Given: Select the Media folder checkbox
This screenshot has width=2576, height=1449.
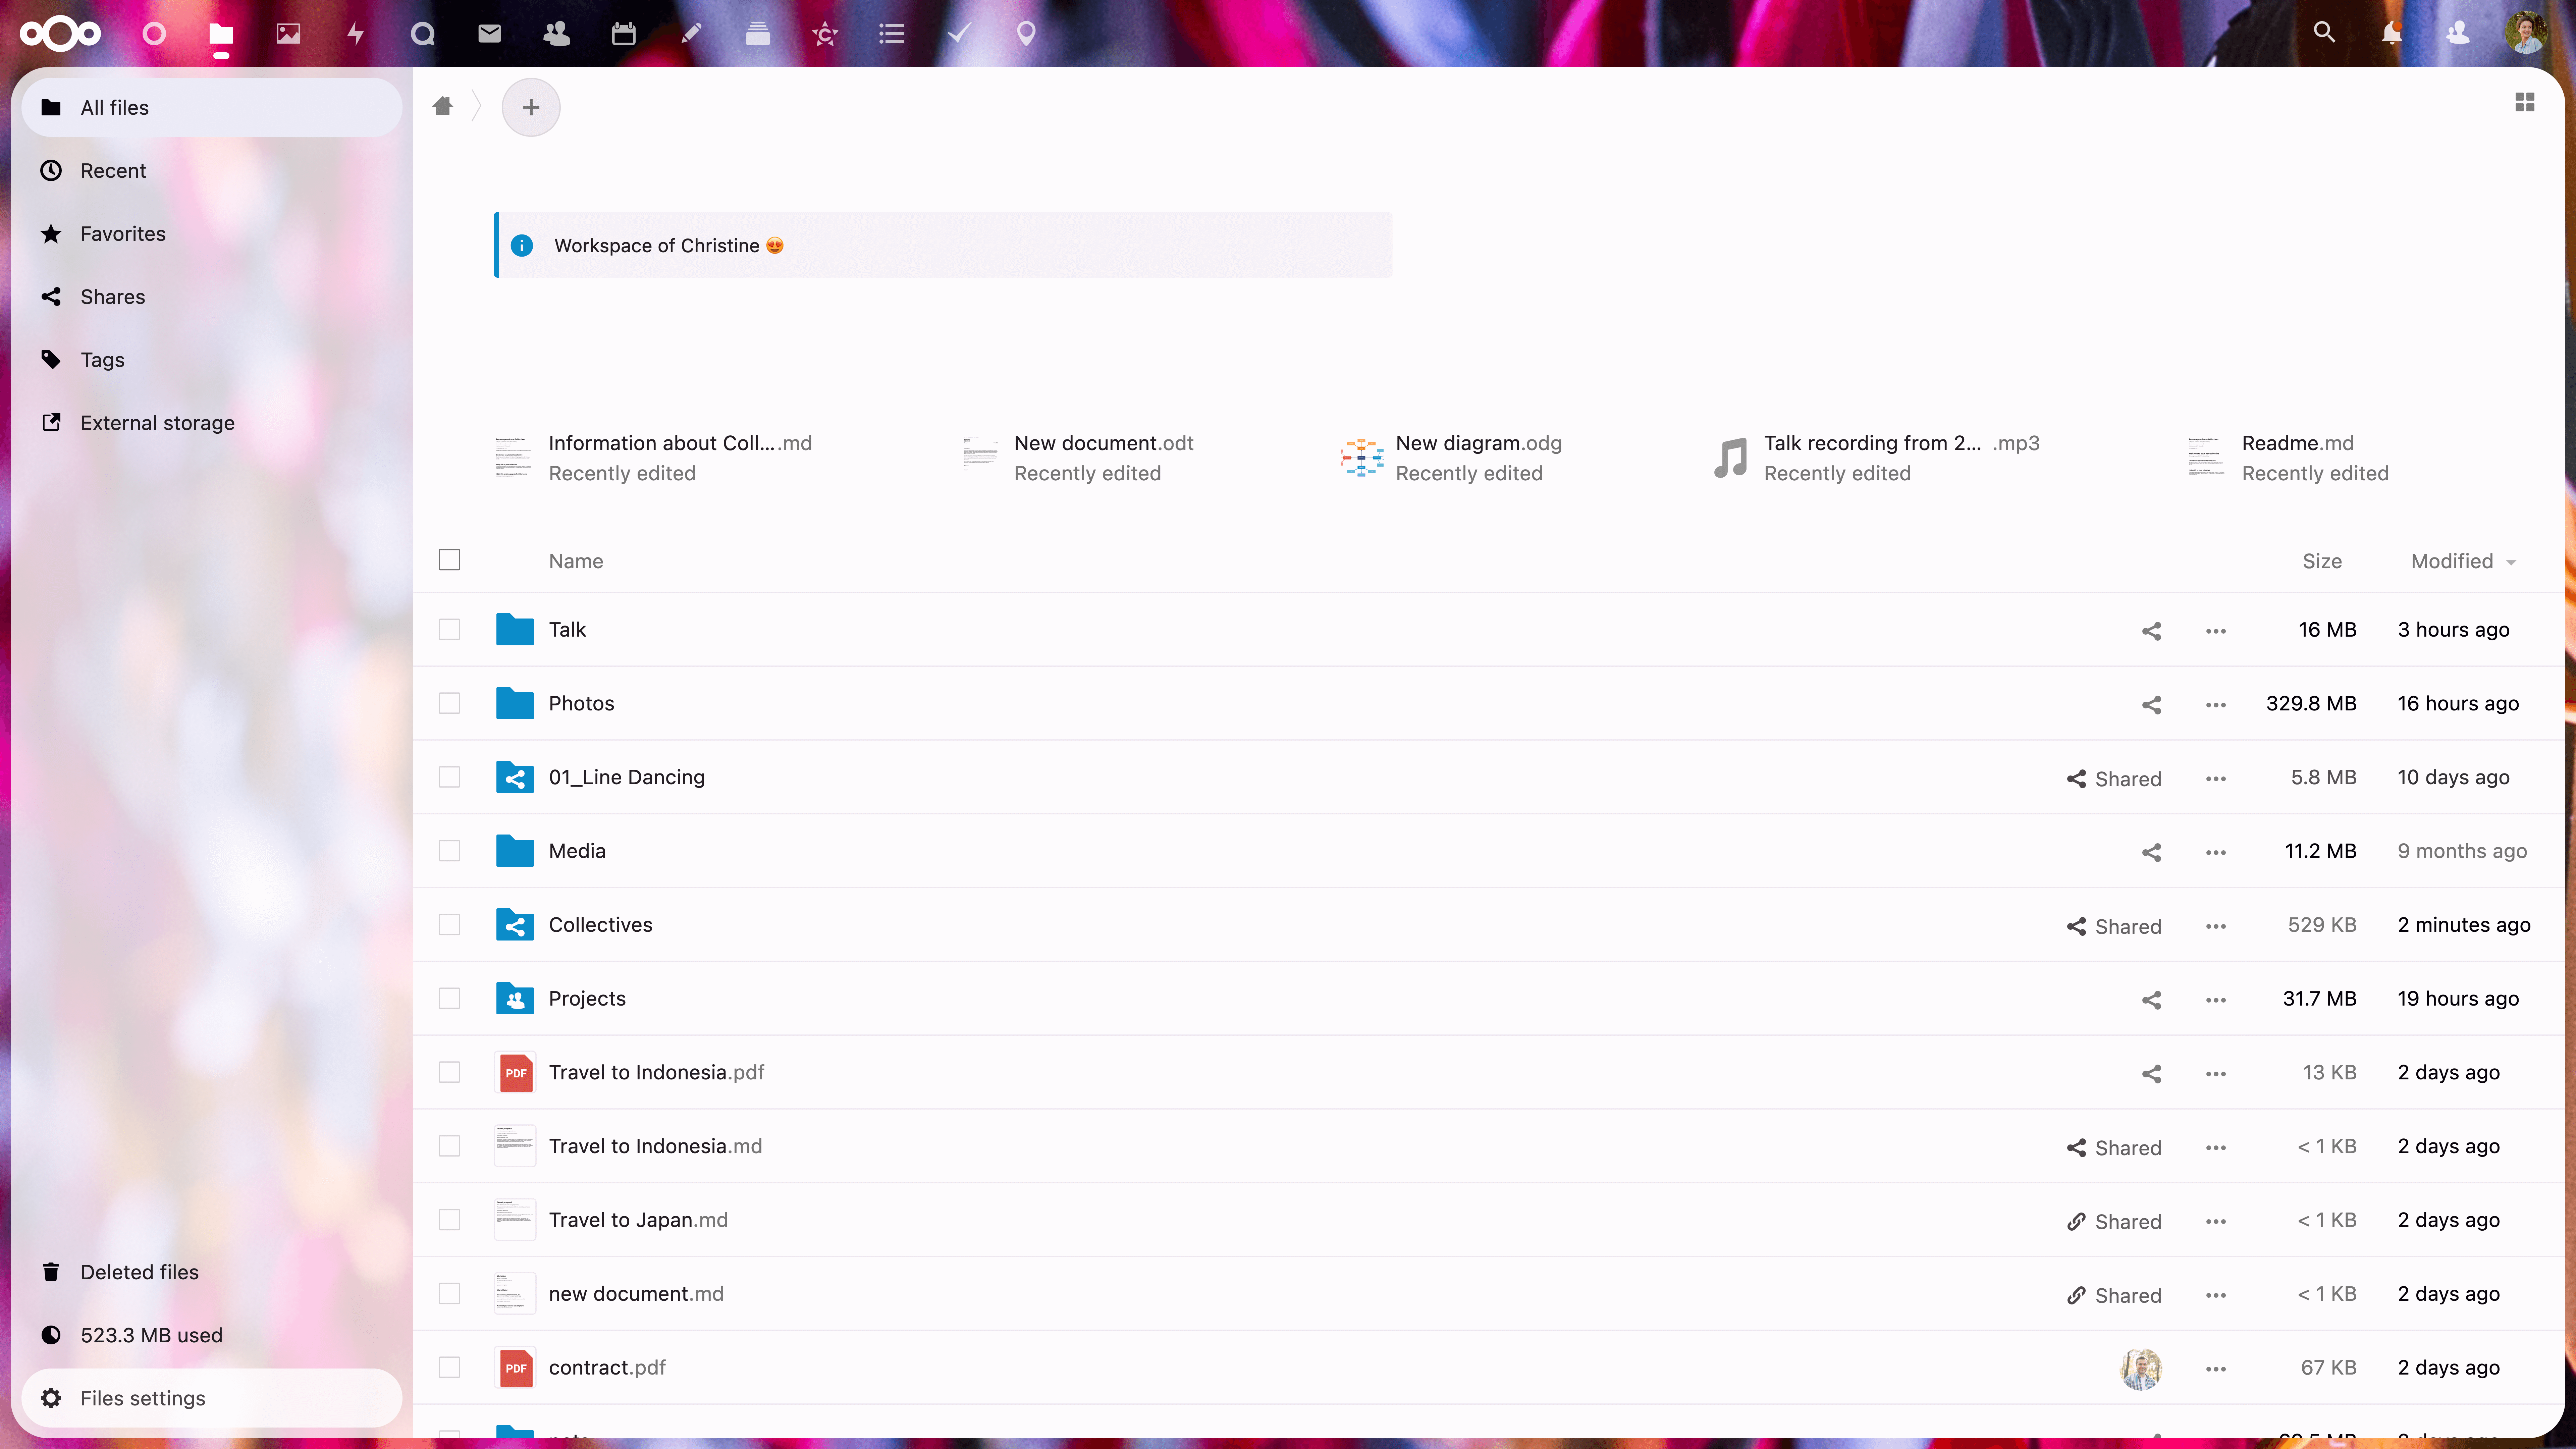Looking at the screenshot, I should pyautogui.click(x=449, y=851).
